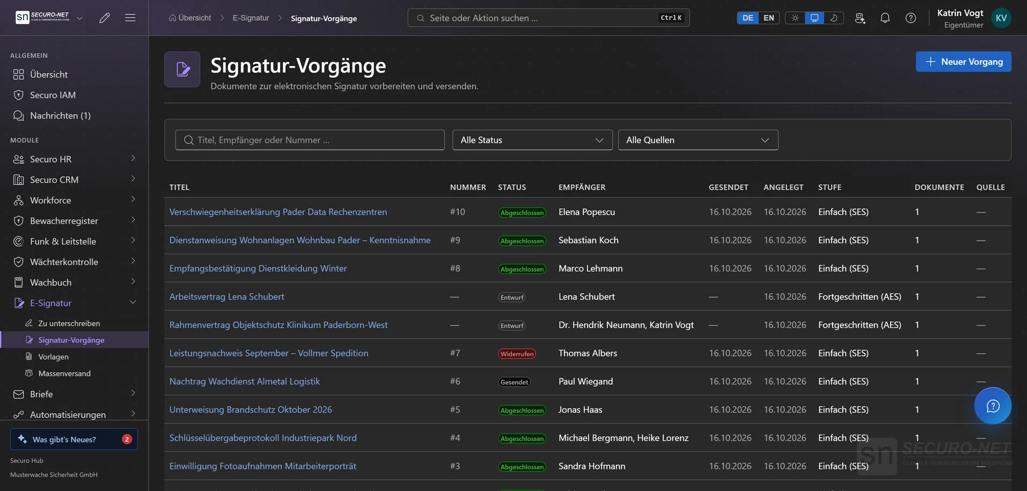
Task: Click the pencil edit icon in top bar
Action: (105, 18)
